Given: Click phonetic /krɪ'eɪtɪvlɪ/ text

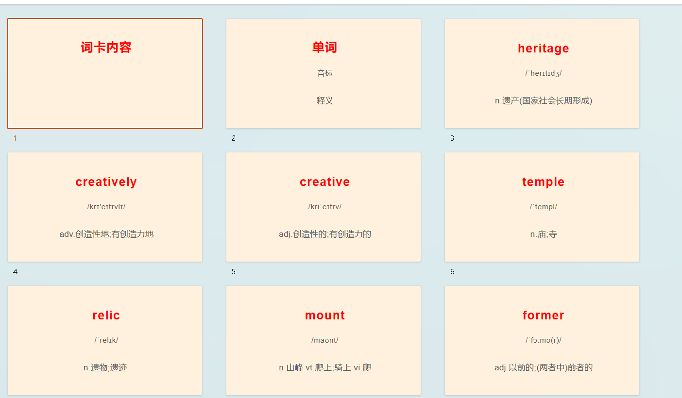Looking at the screenshot, I should (106, 207).
